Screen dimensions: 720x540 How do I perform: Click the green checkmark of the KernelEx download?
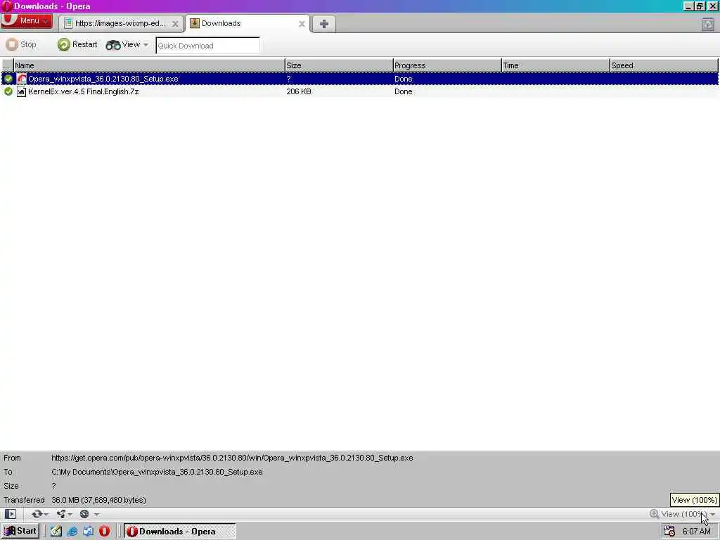(8, 91)
